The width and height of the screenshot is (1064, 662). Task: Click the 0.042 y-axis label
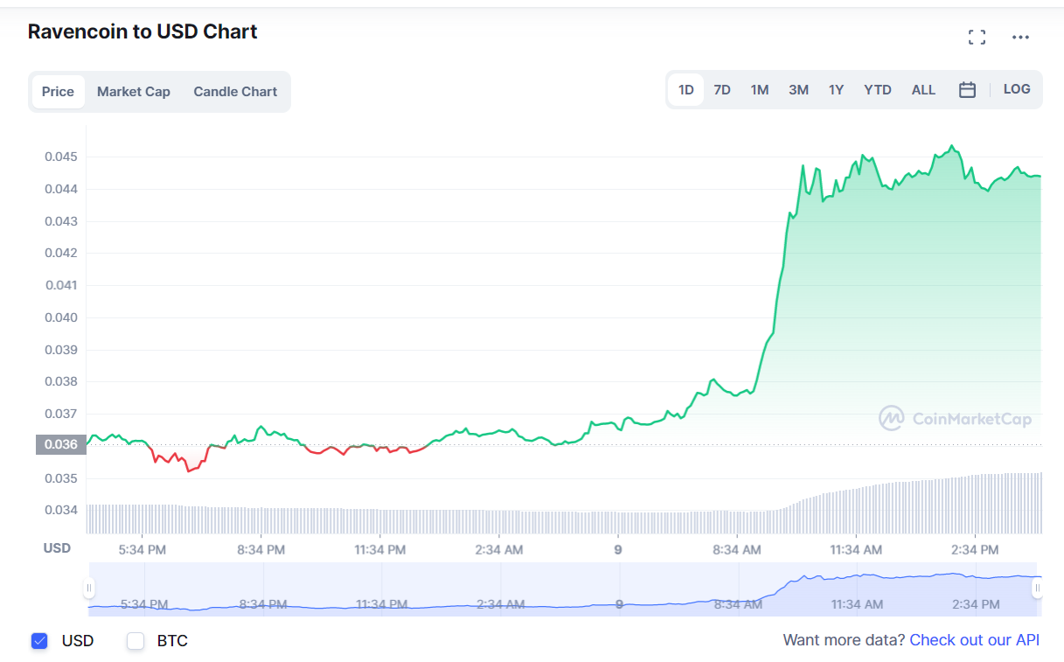coord(61,253)
